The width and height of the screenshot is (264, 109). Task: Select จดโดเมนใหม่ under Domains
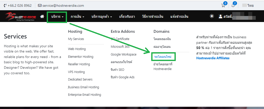point(163,57)
